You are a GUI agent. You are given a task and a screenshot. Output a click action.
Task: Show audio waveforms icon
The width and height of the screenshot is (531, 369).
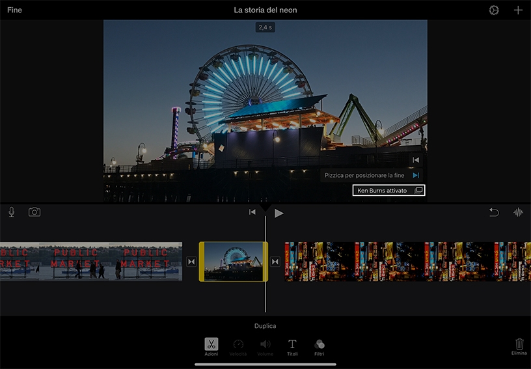click(x=518, y=212)
